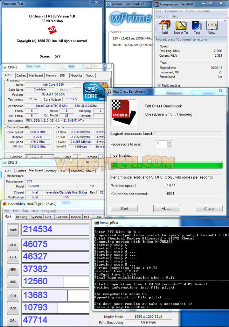The height and width of the screenshot is (327, 229).
Task: Click the Kilo nodes per second field
Action: coord(194,194)
